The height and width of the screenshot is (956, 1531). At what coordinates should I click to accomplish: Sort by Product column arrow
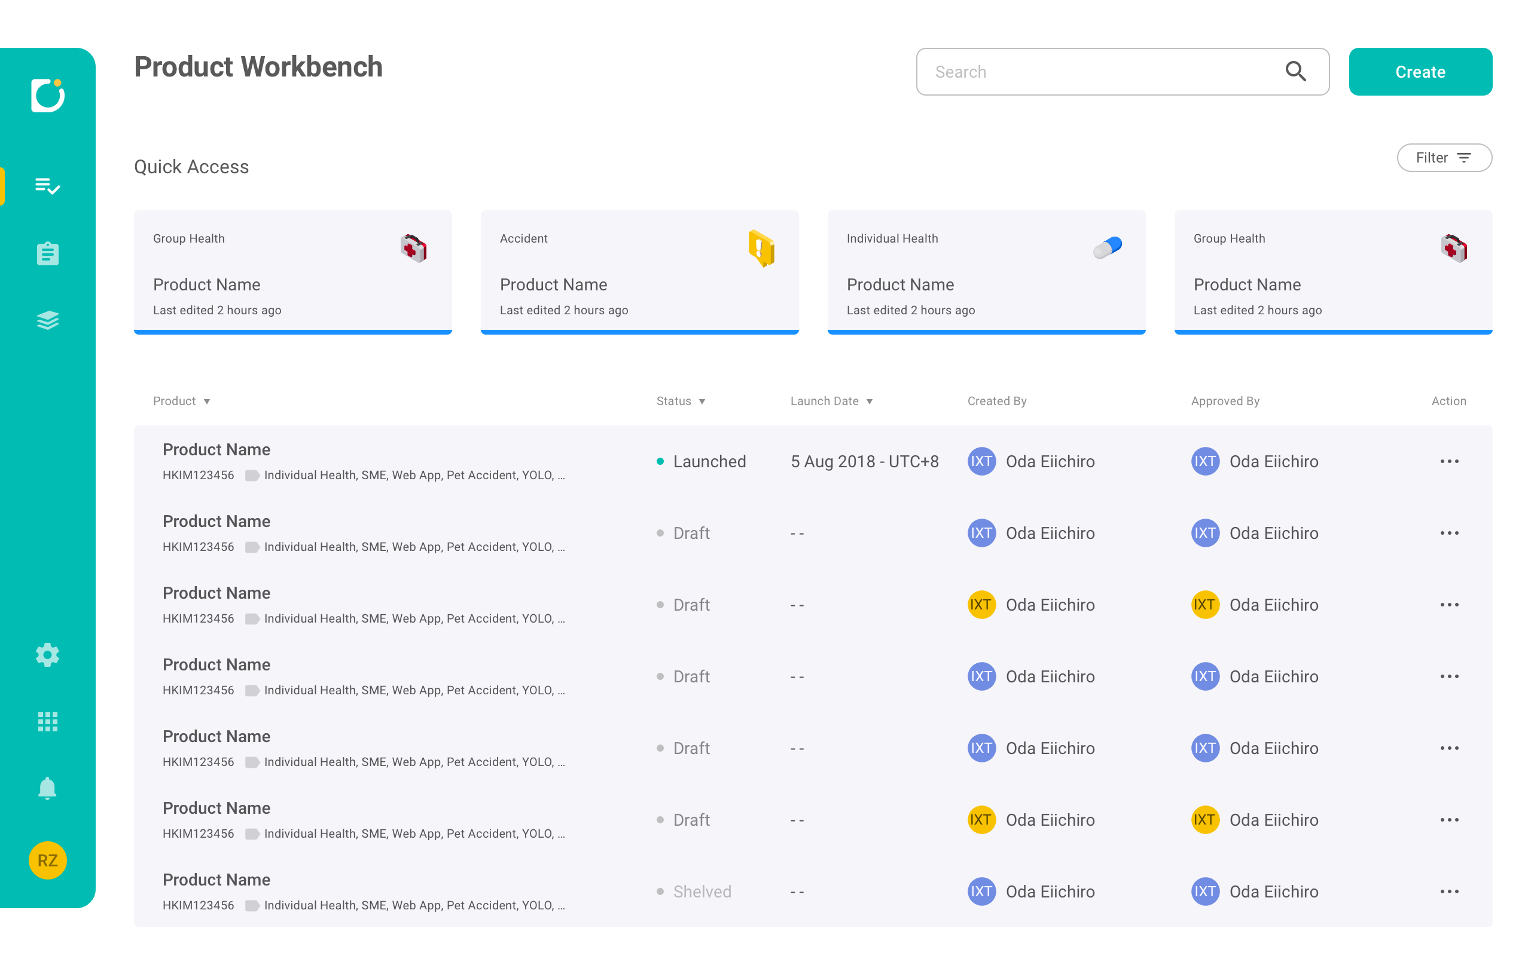pyautogui.click(x=207, y=402)
